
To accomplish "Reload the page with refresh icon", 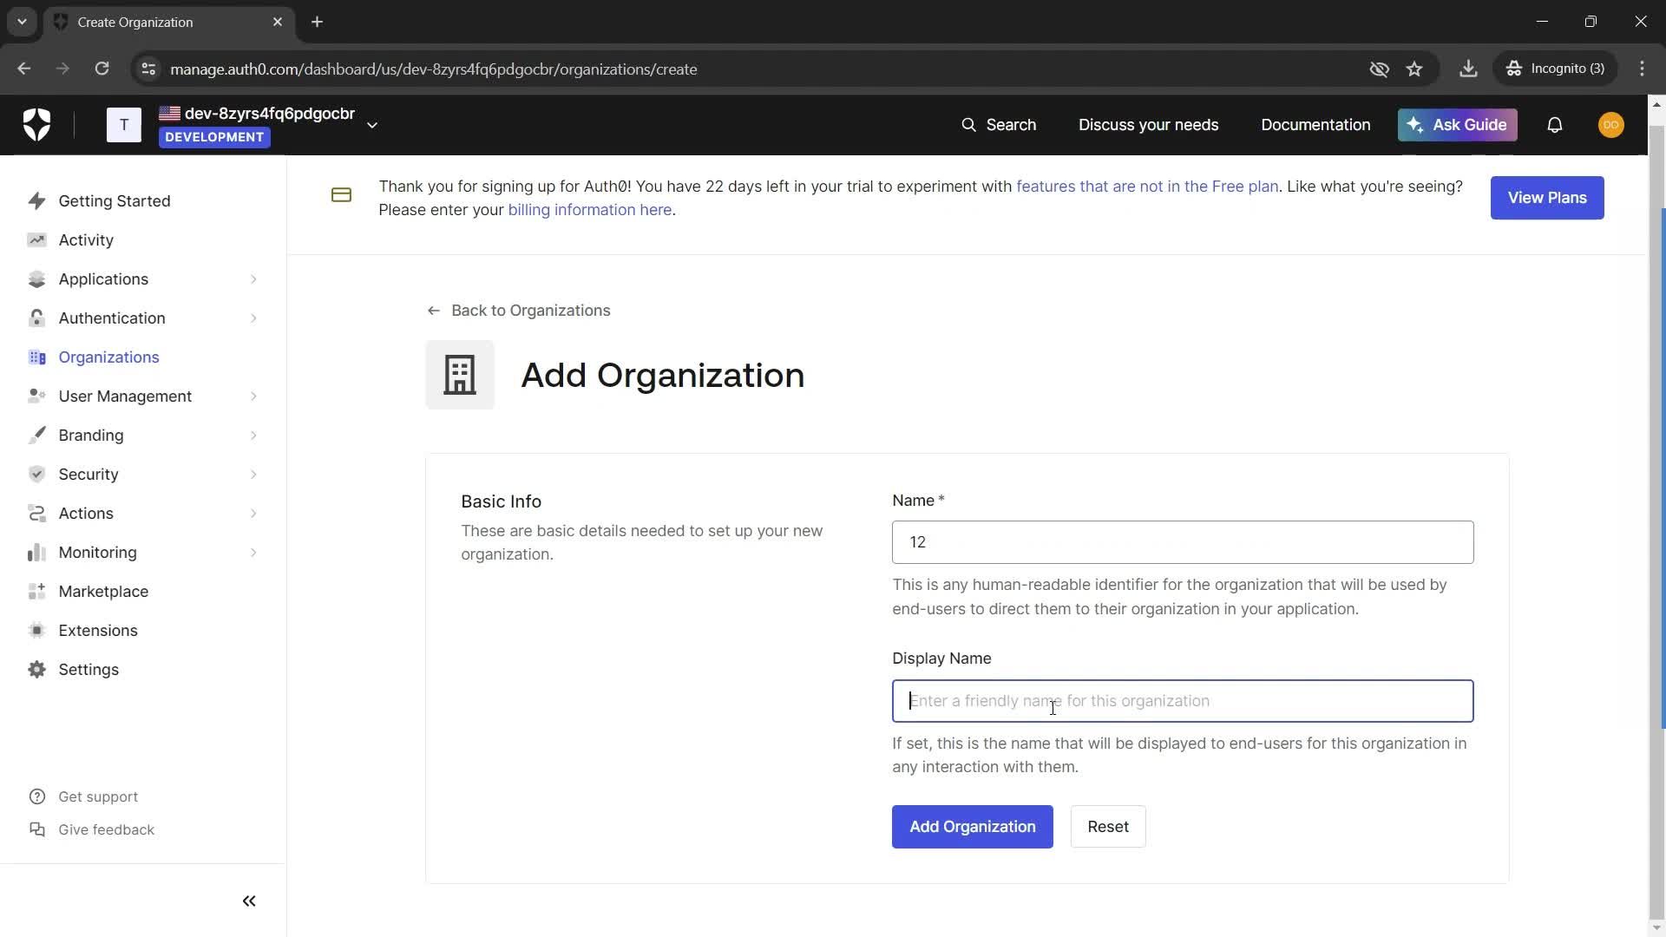I will (102, 69).
